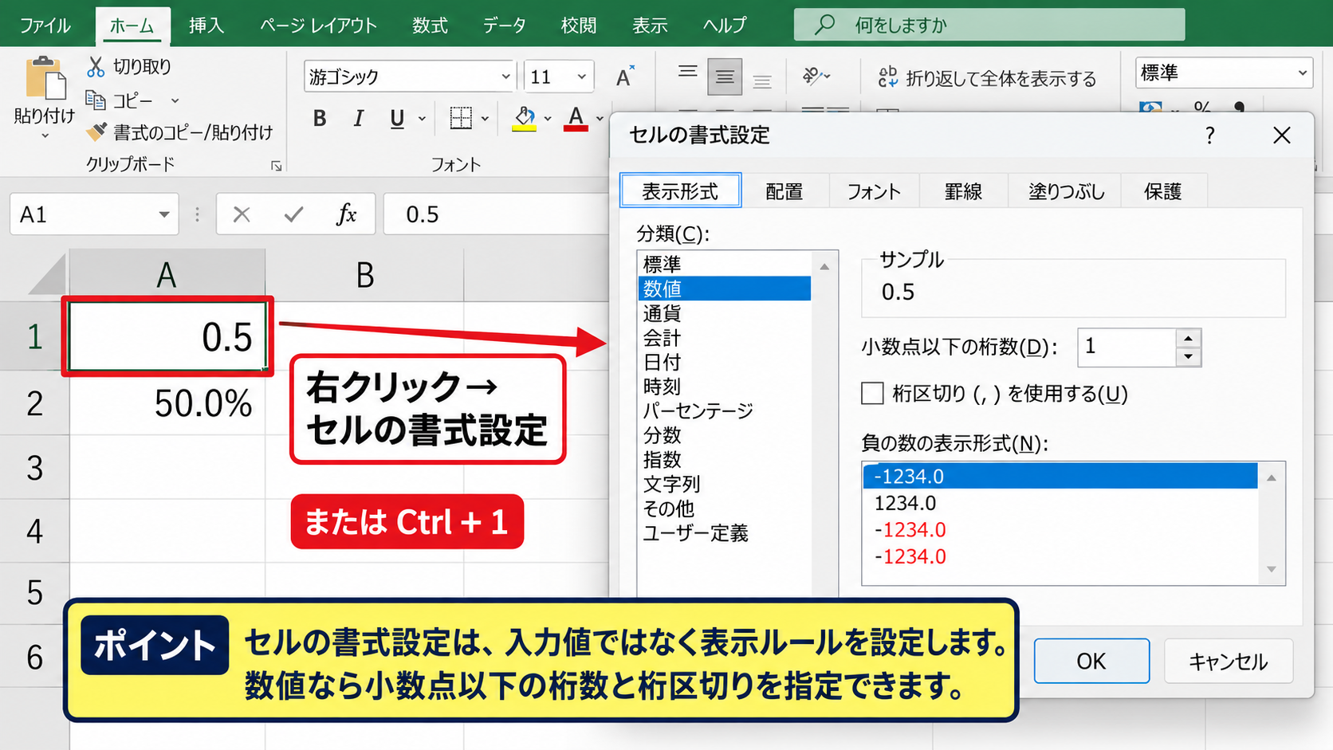Viewport: 1333px width, 750px height.
Task: Click the Format Painter brush icon
Action: point(96,132)
